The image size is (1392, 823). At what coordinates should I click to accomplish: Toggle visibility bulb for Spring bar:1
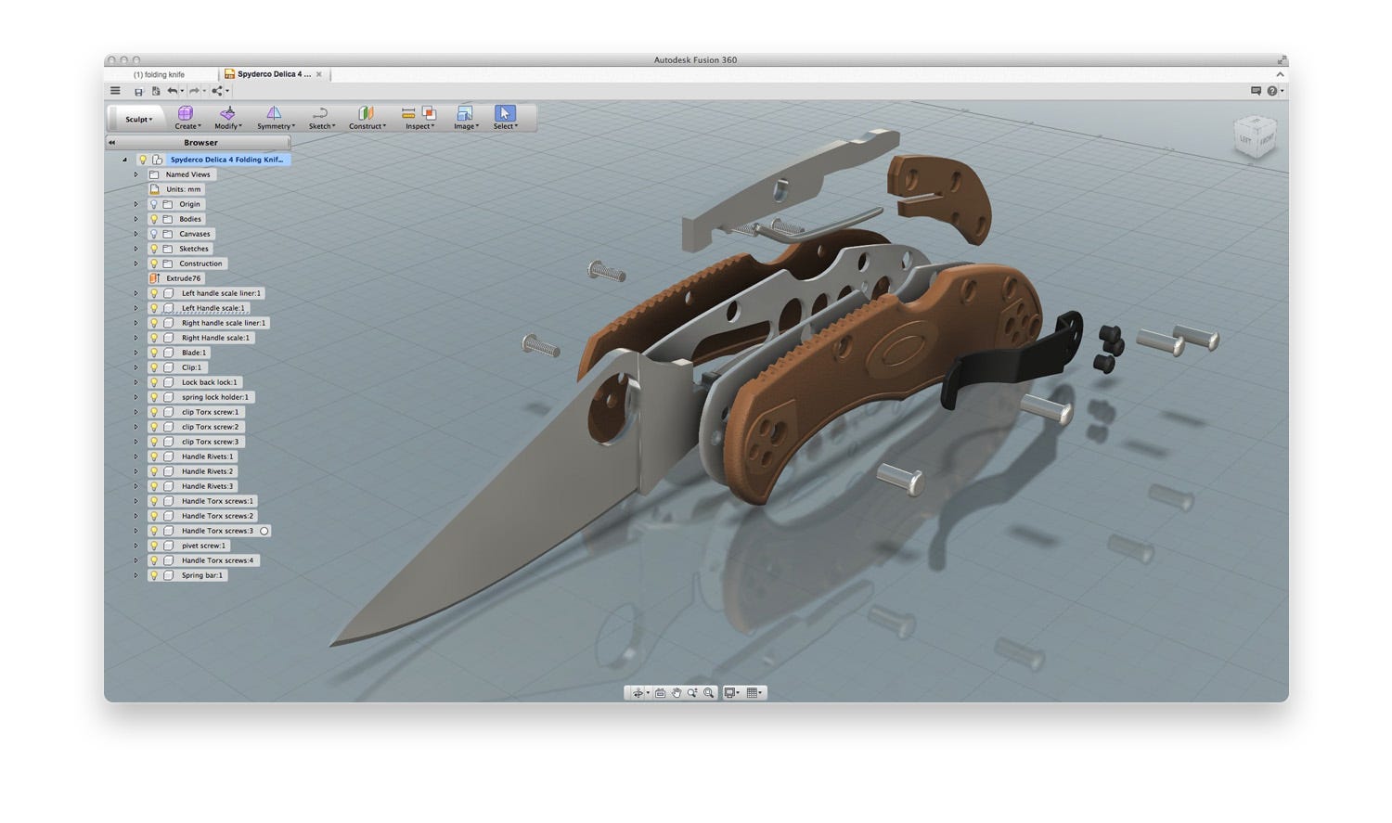(154, 575)
